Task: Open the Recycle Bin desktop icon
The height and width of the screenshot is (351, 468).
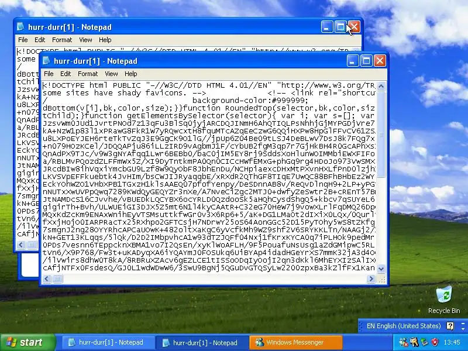Action: (444, 300)
